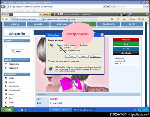Expand the IMVU search field dropdown
The width and height of the screenshot is (150, 117).
click(x=40, y=14)
